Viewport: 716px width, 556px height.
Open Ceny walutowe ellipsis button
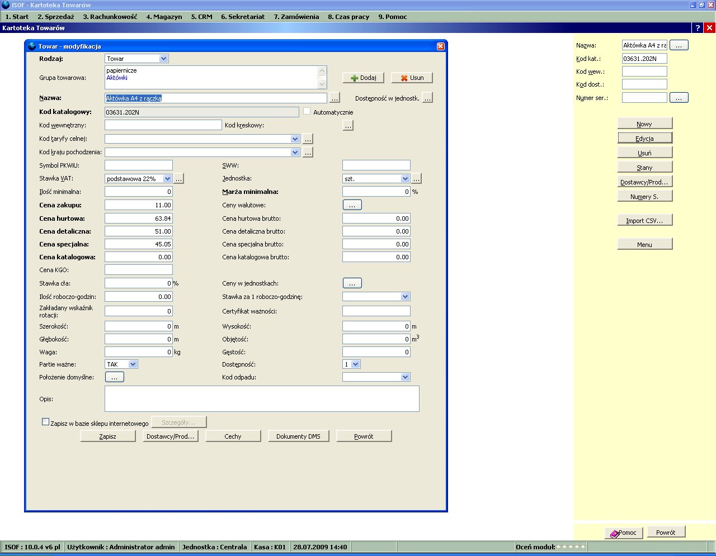pos(352,205)
